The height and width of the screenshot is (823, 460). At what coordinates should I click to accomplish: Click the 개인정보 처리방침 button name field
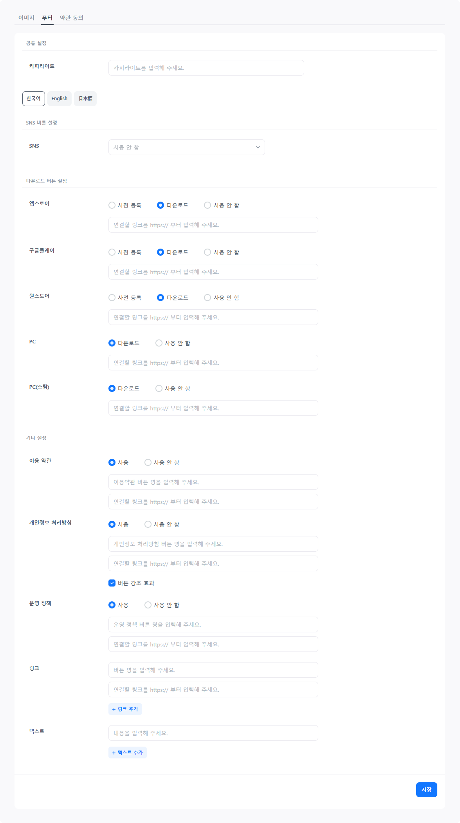click(x=213, y=544)
